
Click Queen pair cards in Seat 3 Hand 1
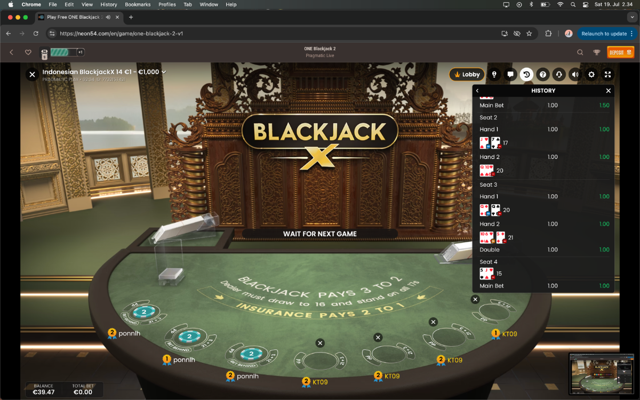pyautogui.click(x=490, y=210)
